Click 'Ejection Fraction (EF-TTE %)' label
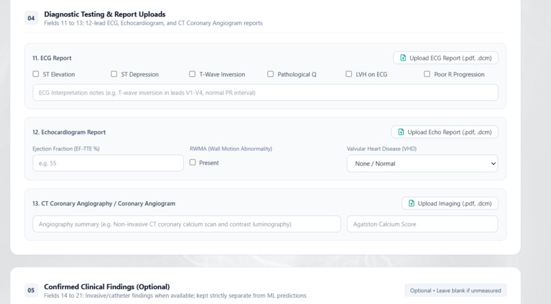This screenshot has width=551, height=304. 66,149
